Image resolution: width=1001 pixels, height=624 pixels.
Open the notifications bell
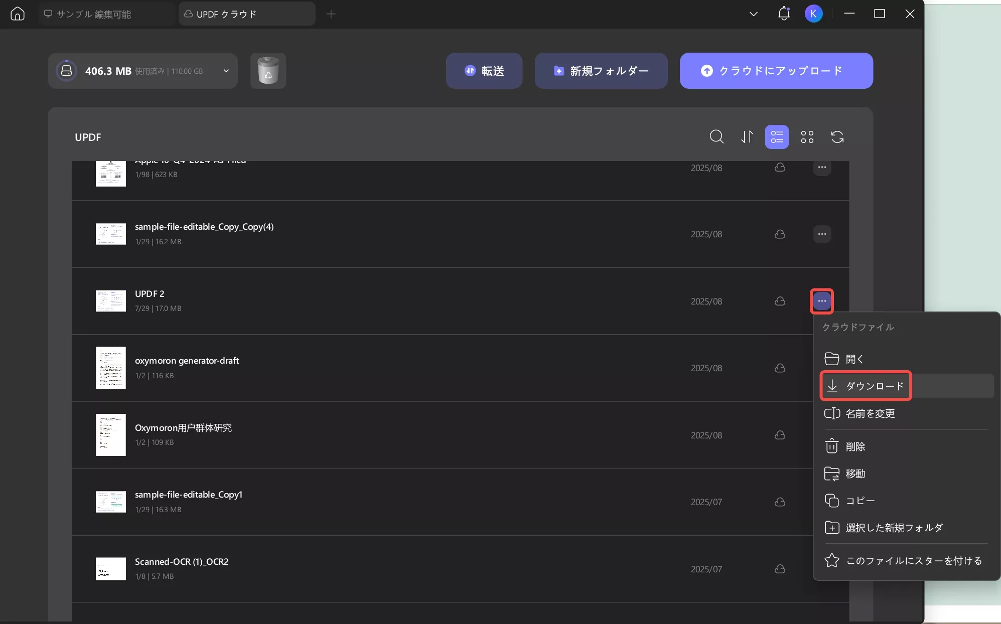(784, 14)
